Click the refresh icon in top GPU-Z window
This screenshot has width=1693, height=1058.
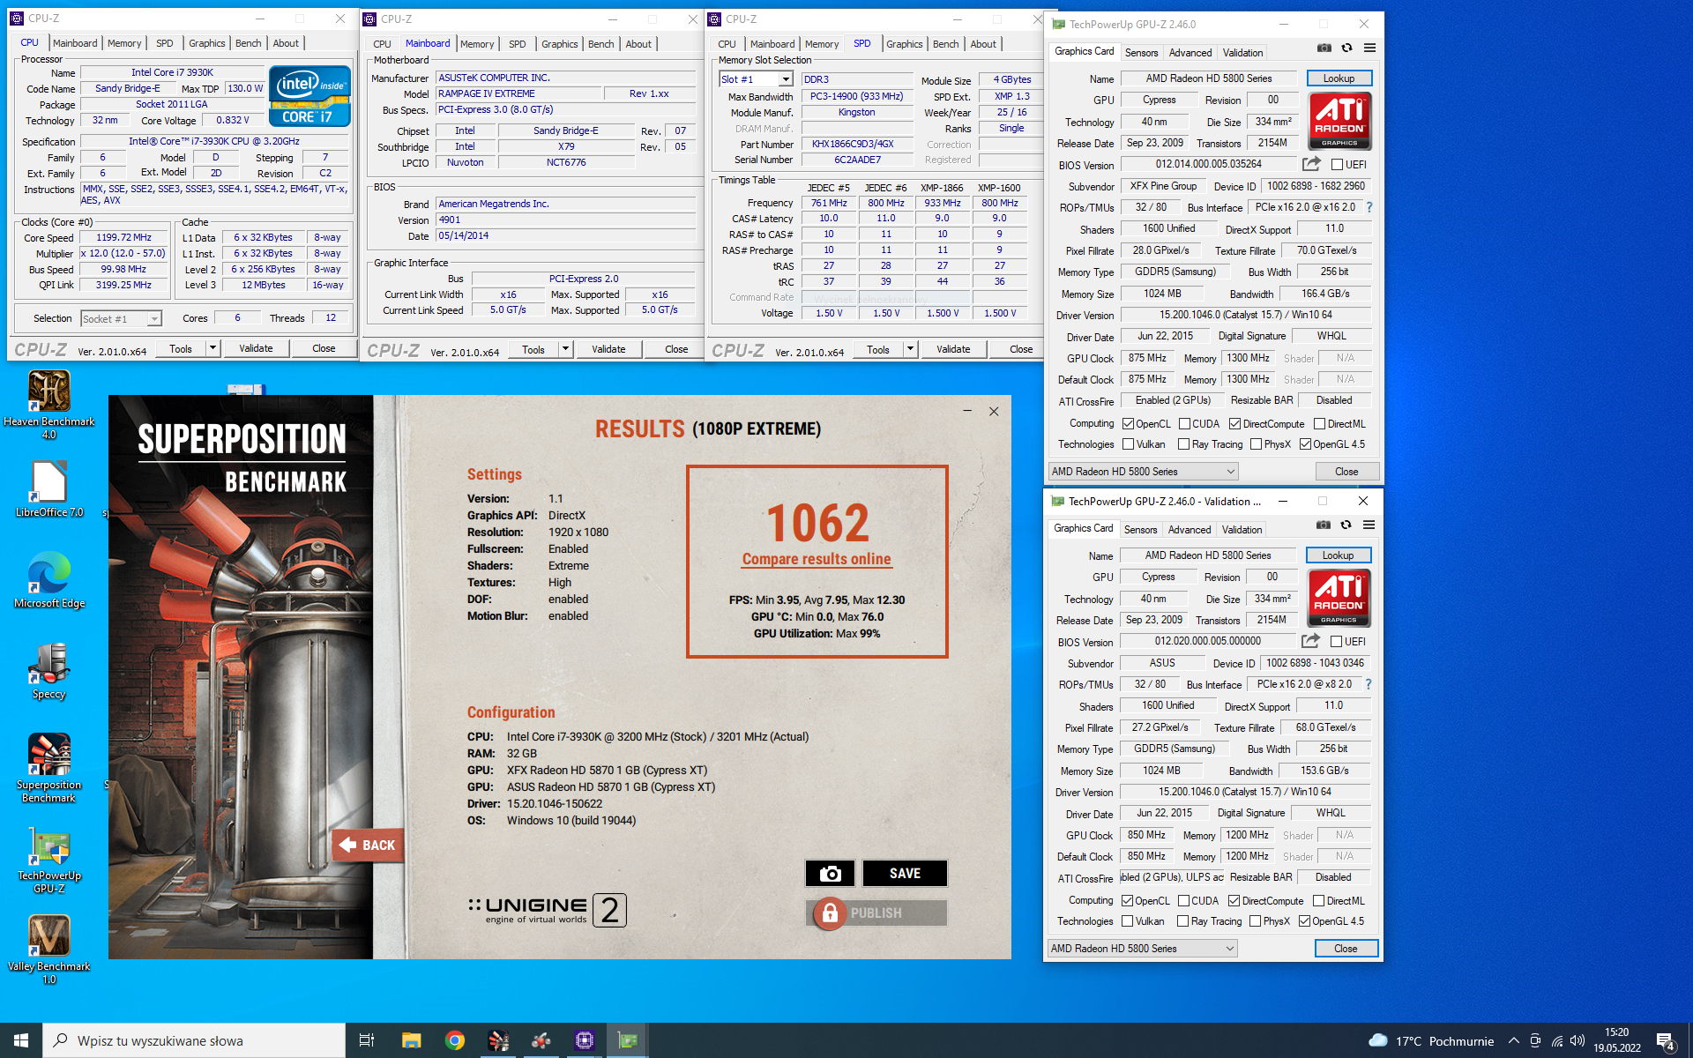coord(1346,48)
